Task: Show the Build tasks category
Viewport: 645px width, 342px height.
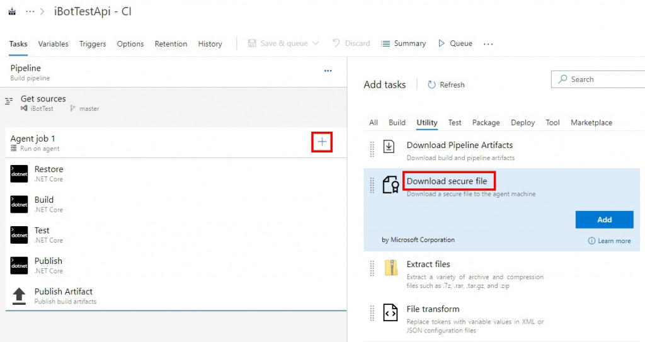Action: [x=397, y=123]
